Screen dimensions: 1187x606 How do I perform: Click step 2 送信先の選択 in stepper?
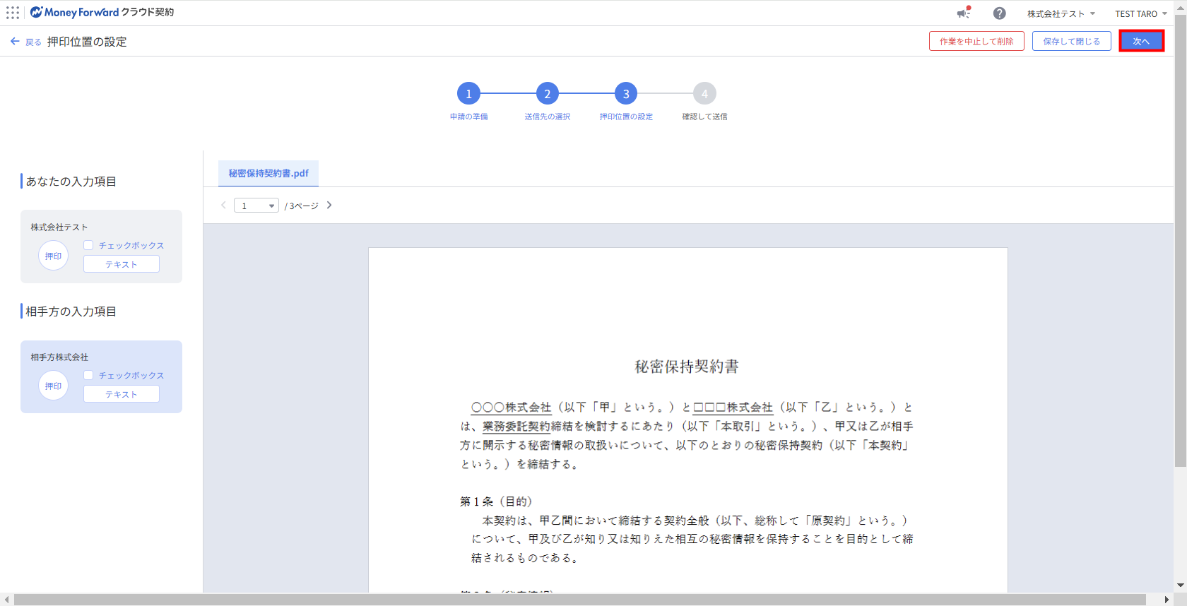547,94
